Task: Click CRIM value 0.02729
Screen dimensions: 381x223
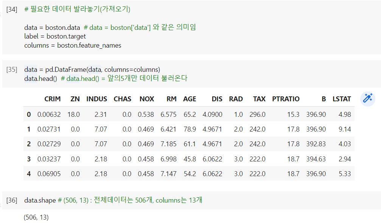Action: click(x=49, y=144)
